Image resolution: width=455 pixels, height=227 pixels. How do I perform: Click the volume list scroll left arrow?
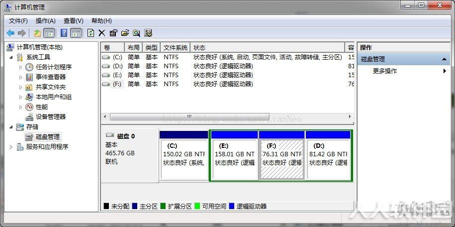pyautogui.click(x=105, y=116)
